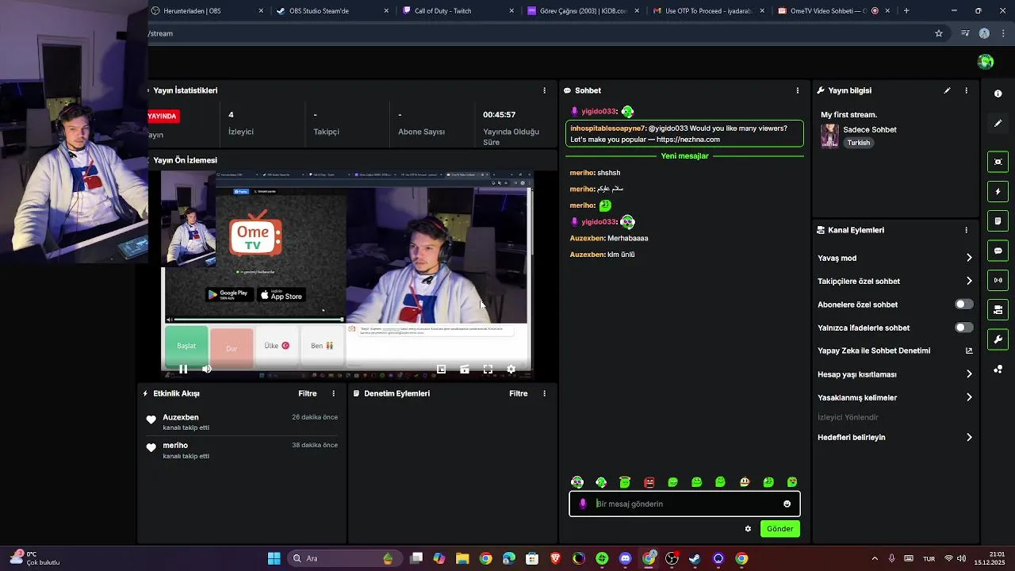Open meriho follow activity entry
The width and height of the screenshot is (1015, 571).
[242, 450]
